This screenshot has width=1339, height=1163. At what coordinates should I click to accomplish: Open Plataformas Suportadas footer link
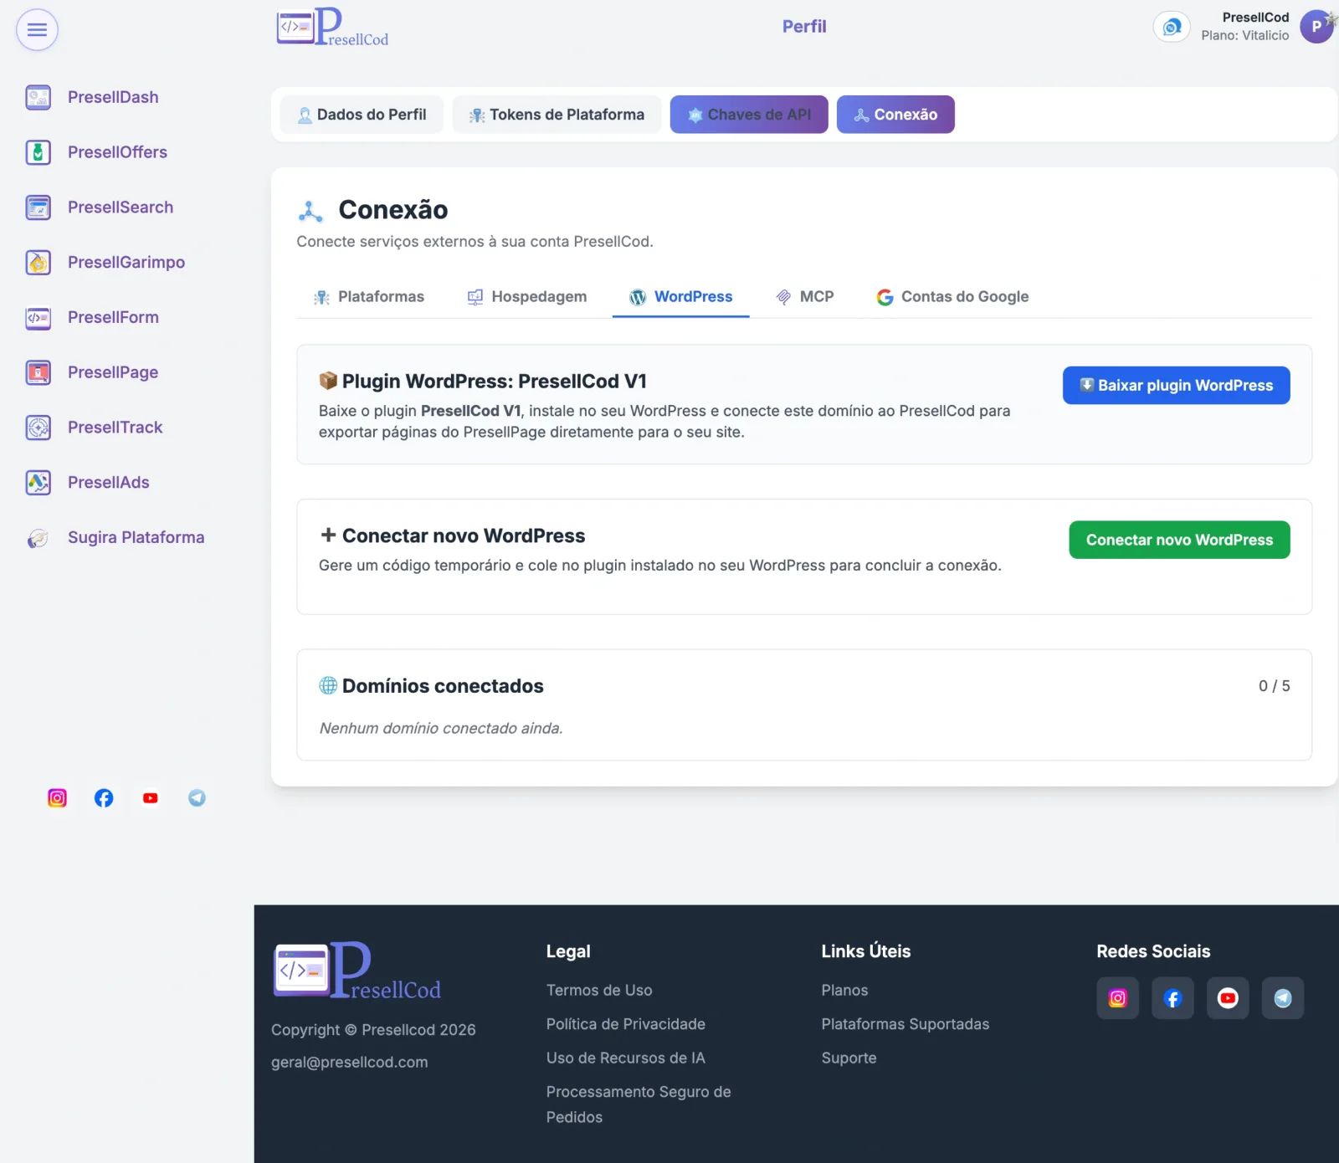905,1024
